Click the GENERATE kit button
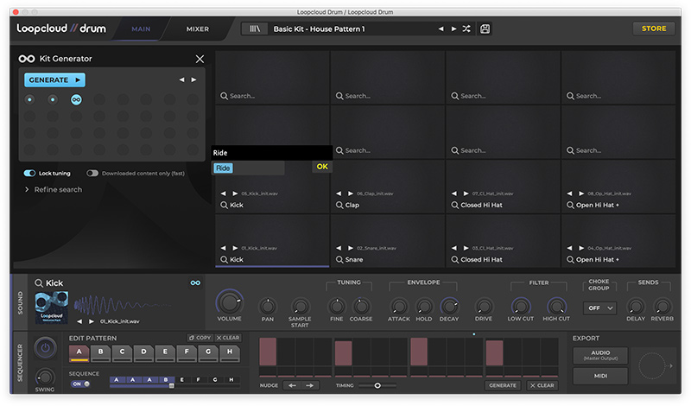Image resolution: width=691 pixels, height=406 pixels. [54, 79]
